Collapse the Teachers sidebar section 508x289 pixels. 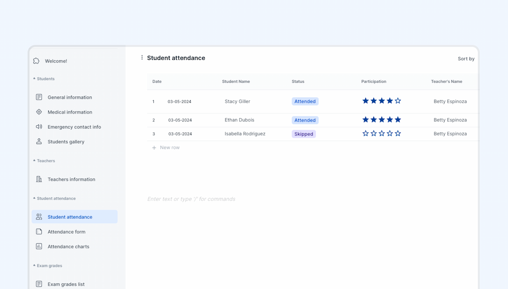(x=34, y=161)
